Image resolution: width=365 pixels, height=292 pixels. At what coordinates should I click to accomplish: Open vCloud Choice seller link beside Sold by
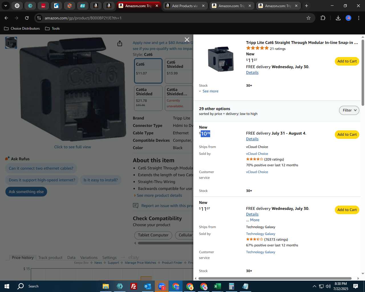point(257,154)
